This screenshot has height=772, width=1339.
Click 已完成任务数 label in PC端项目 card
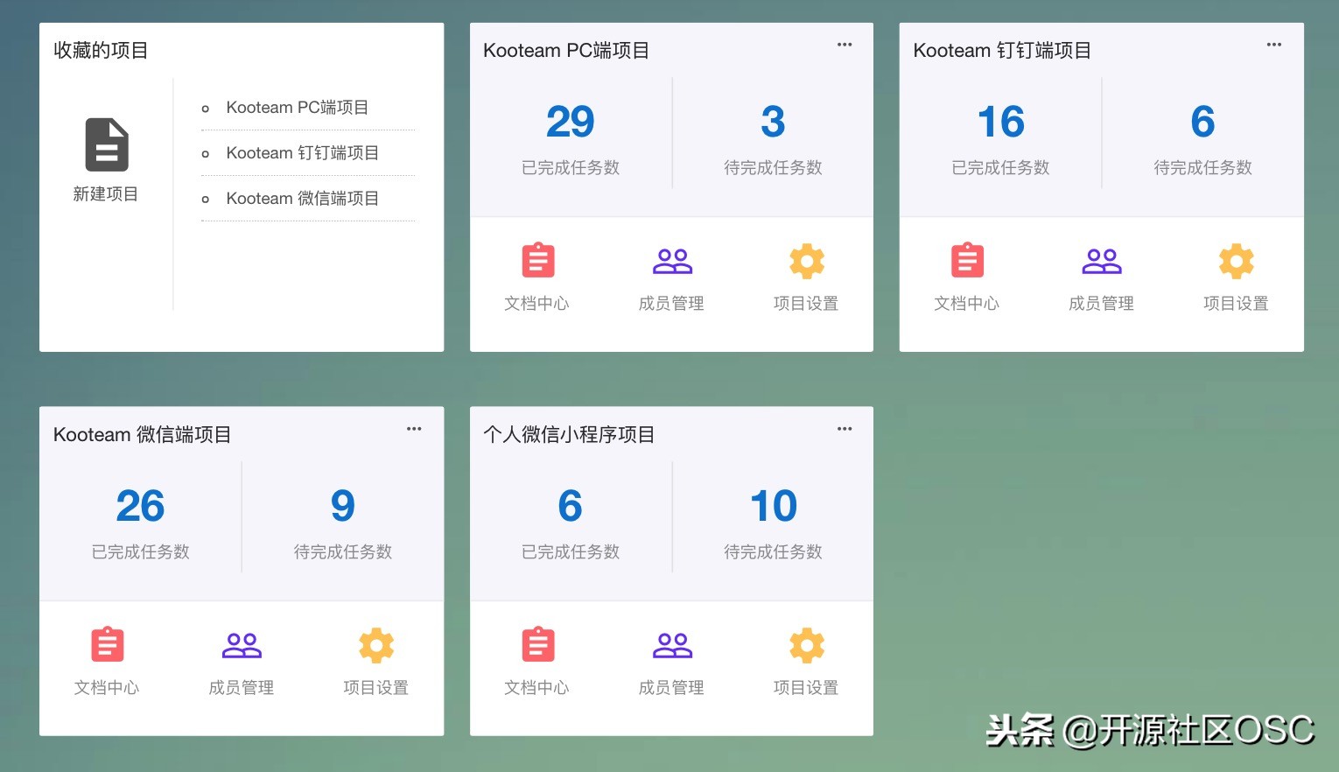click(x=571, y=168)
